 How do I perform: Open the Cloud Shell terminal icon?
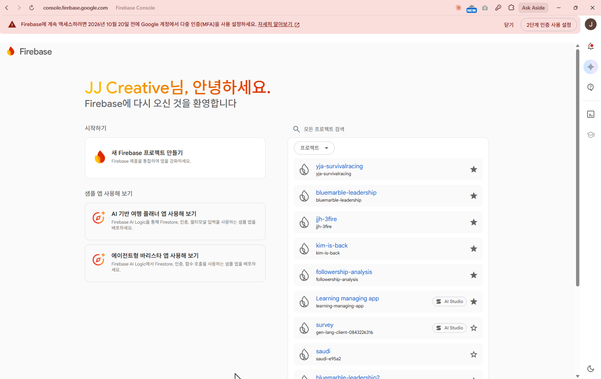[591, 115]
